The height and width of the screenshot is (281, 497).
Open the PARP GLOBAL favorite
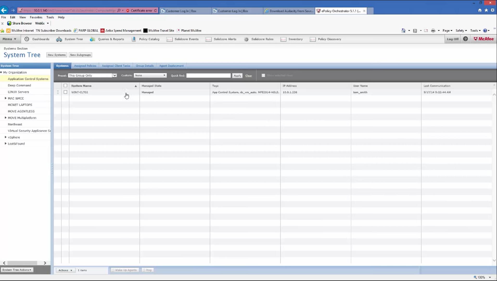click(x=86, y=30)
